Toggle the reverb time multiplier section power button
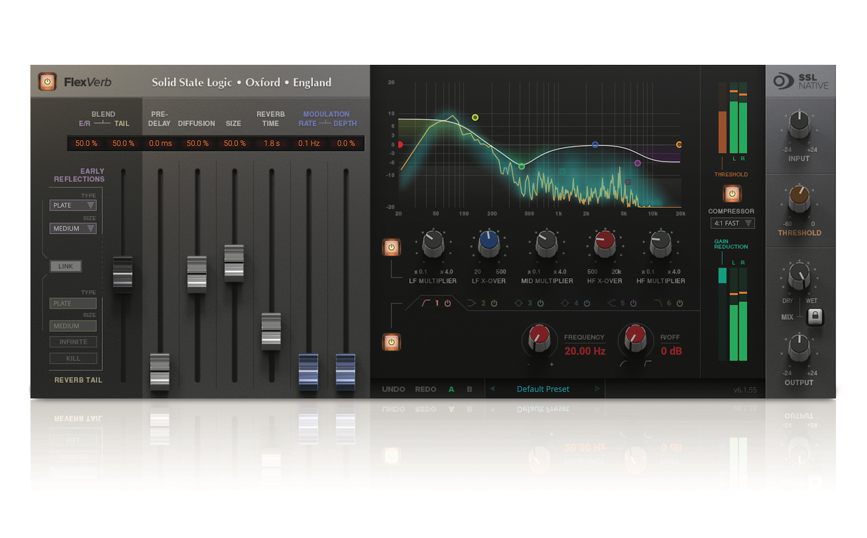 (x=391, y=247)
